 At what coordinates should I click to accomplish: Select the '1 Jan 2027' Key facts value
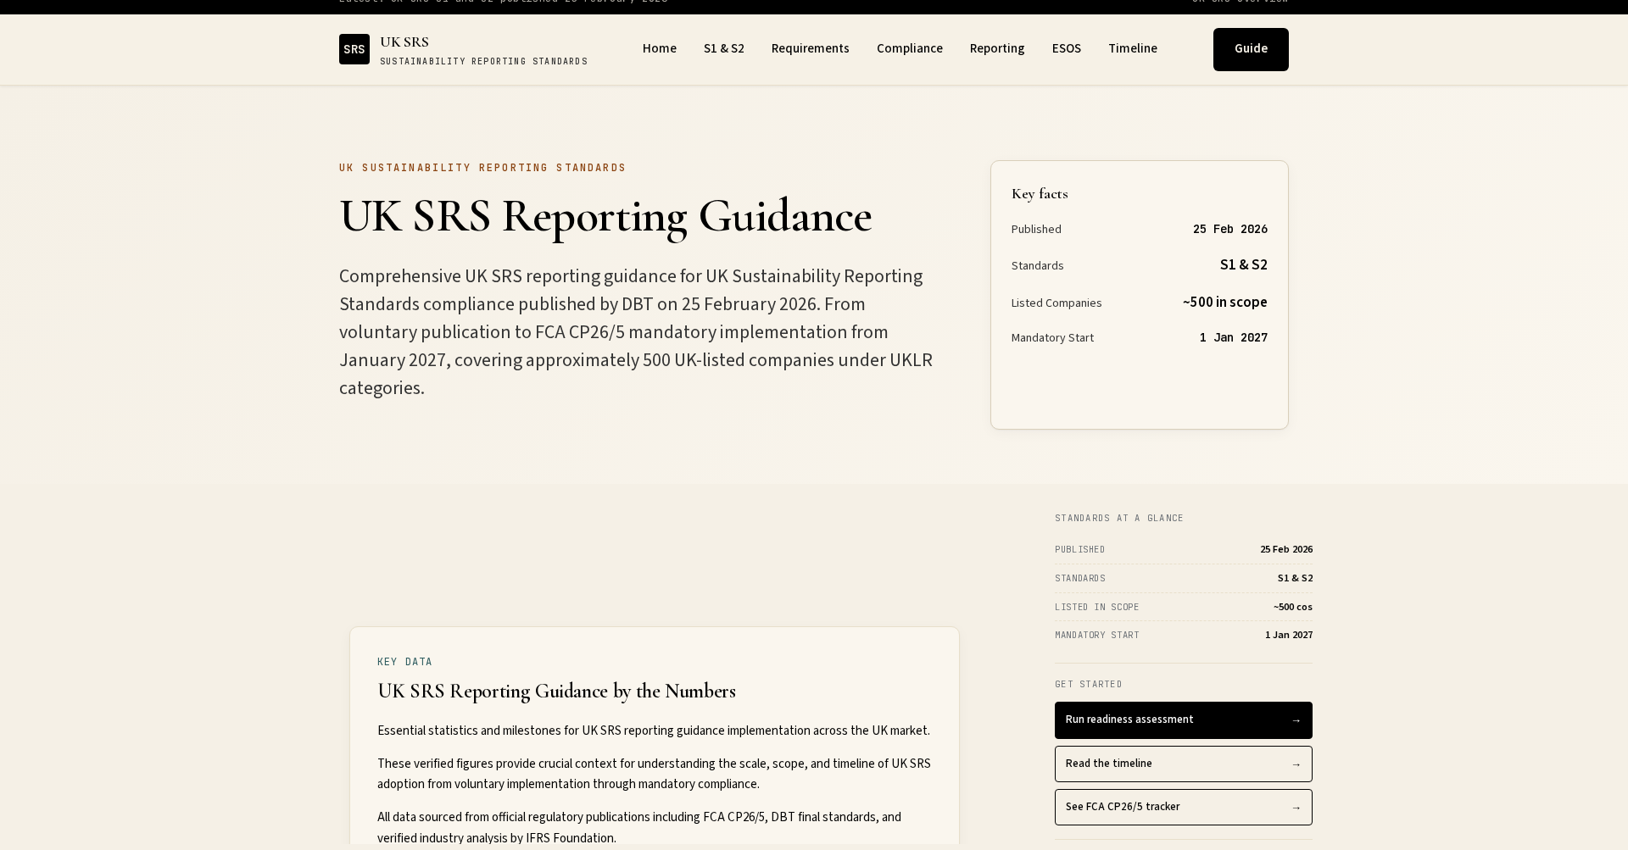(1234, 338)
